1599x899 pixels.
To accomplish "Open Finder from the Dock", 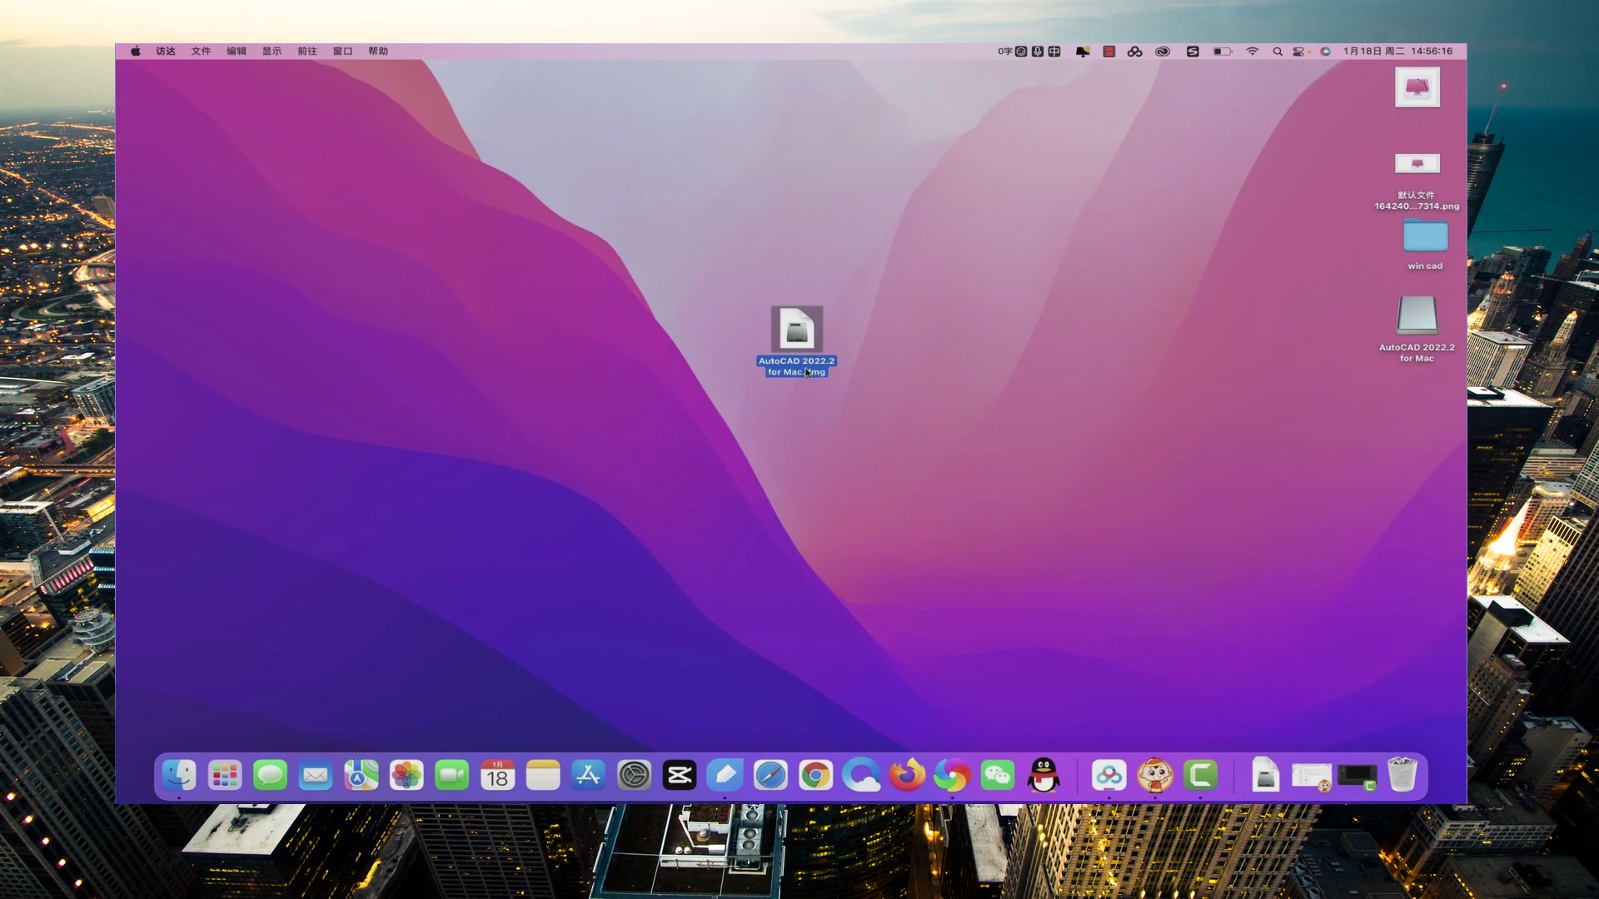I will pyautogui.click(x=179, y=775).
